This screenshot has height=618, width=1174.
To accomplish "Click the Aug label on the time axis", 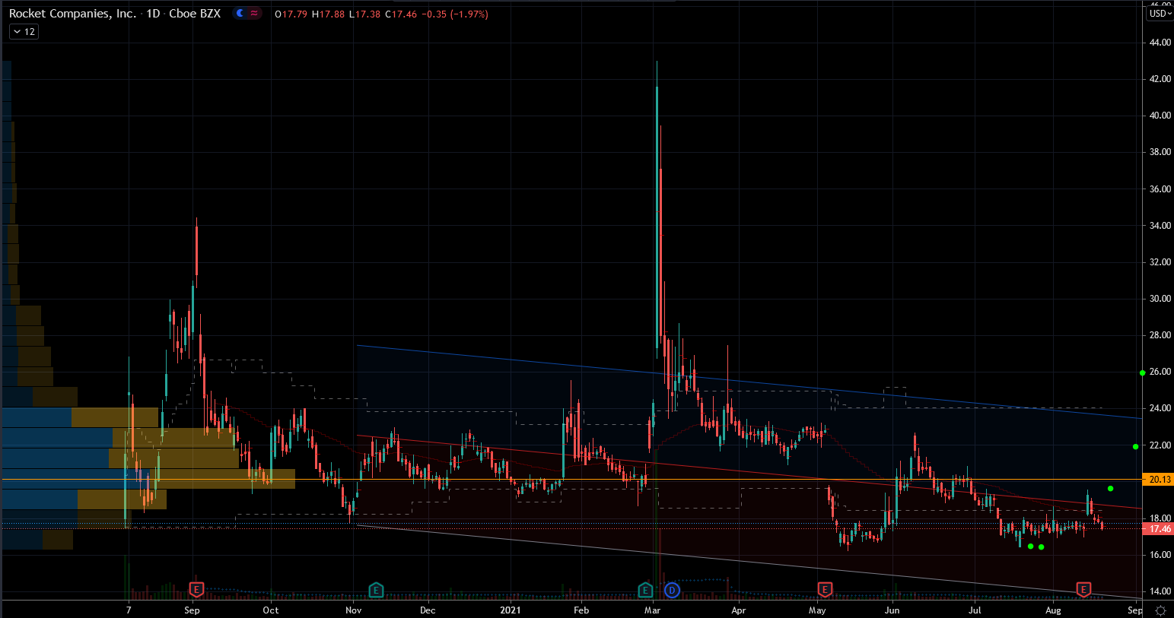I will [x=1053, y=610].
